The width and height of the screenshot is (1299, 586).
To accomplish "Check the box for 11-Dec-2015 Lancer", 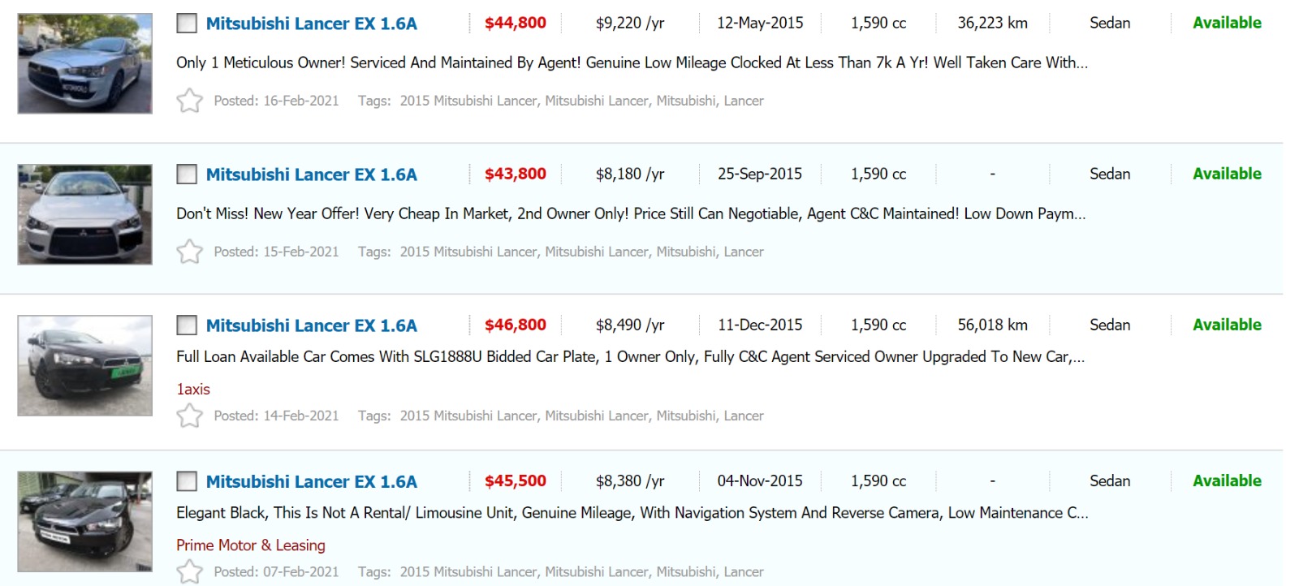I will (x=187, y=325).
